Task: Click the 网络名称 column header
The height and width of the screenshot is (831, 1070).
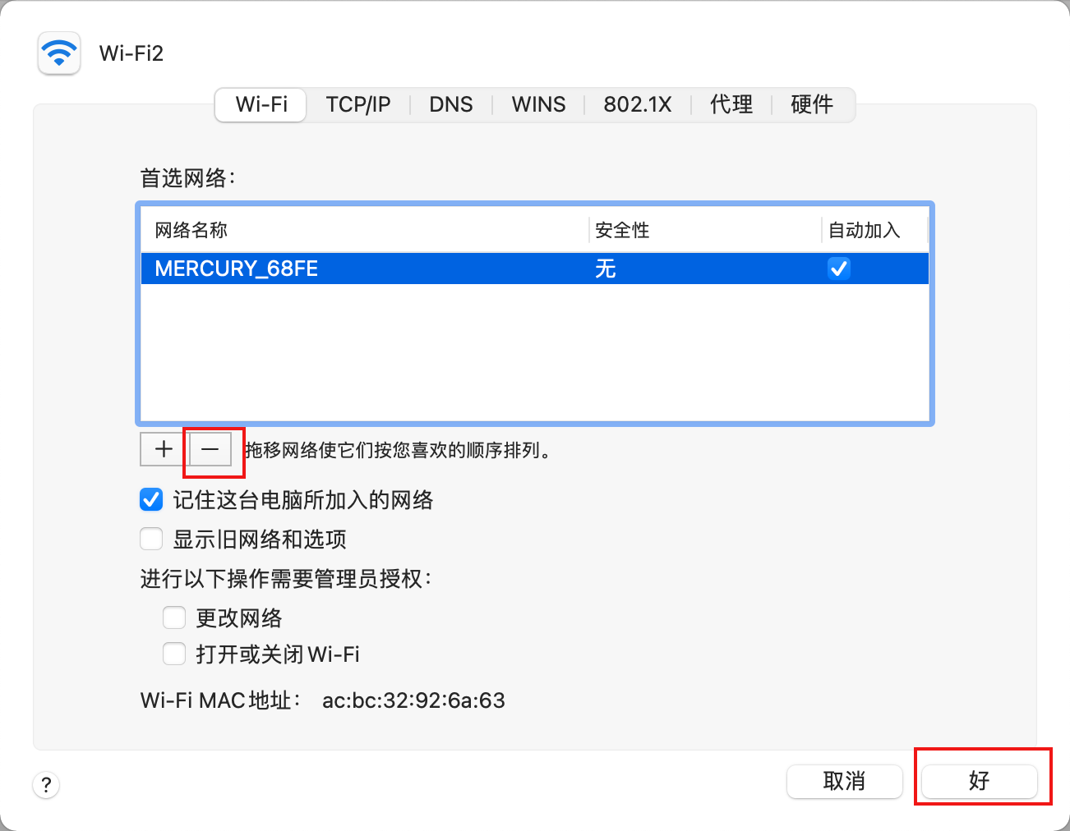Action: (x=365, y=230)
